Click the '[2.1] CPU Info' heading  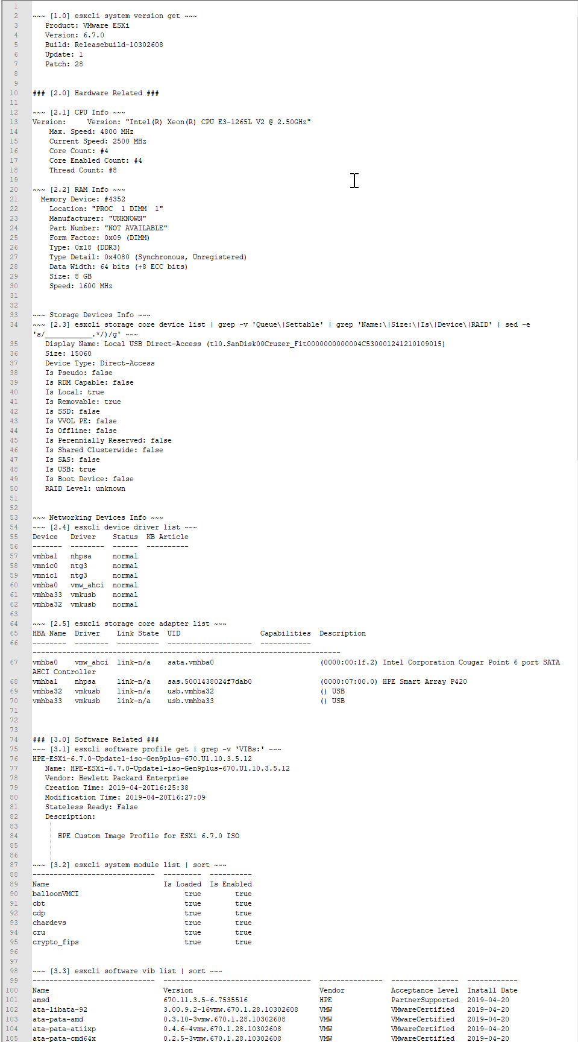click(79, 112)
